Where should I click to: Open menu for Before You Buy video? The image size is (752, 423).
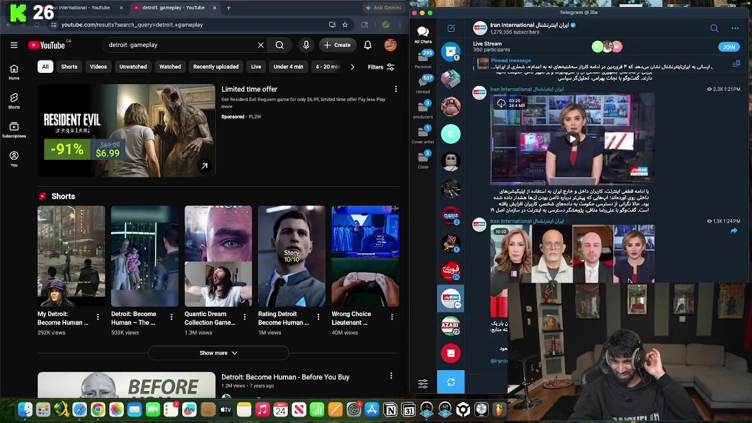pyautogui.click(x=391, y=376)
